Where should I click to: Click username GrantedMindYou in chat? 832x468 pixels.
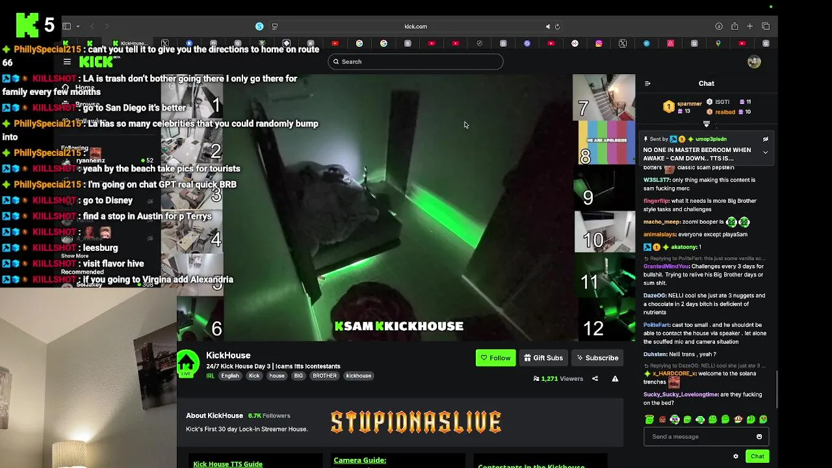coord(666,266)
